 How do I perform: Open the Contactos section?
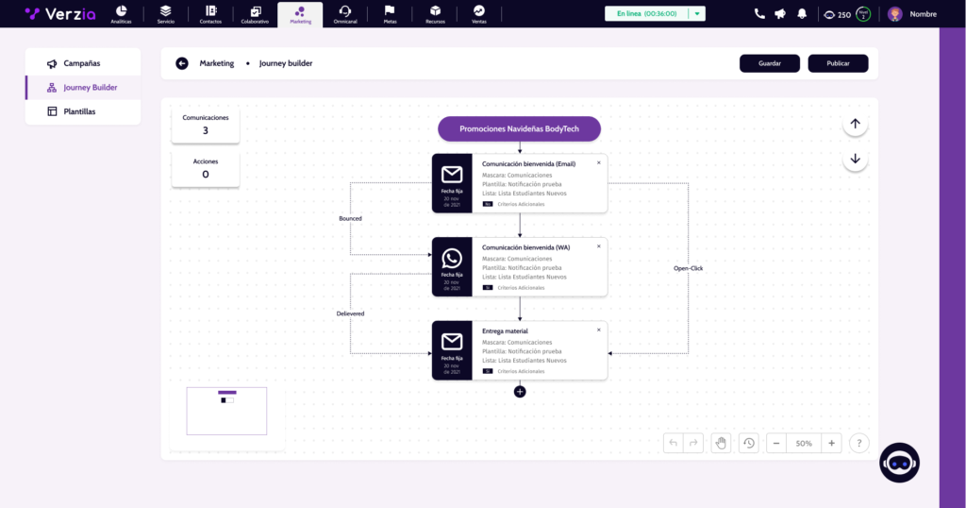(210, 14)
